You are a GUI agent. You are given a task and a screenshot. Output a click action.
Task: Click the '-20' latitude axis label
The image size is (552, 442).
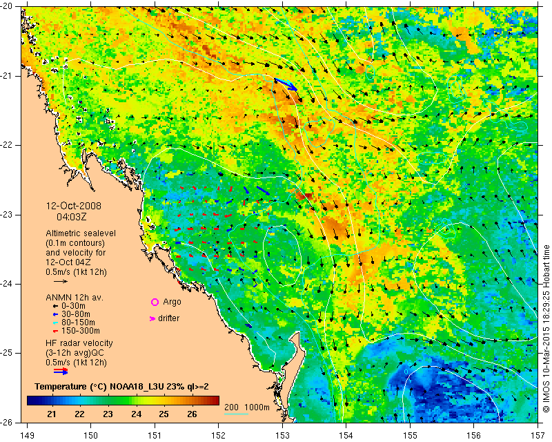(x=8, y=6)
